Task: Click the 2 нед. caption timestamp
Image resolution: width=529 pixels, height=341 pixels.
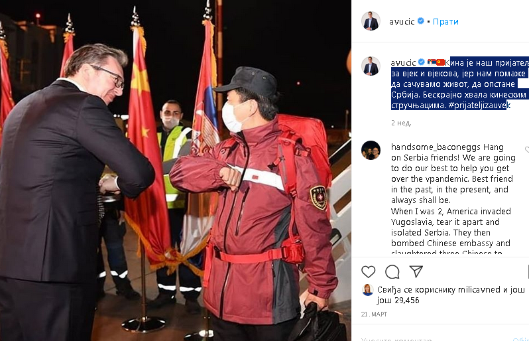Action: pyautogui.click(x=401, y=123)
